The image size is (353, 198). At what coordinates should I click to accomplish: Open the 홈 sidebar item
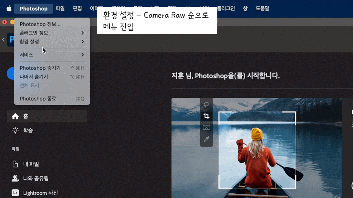[47, 116]
